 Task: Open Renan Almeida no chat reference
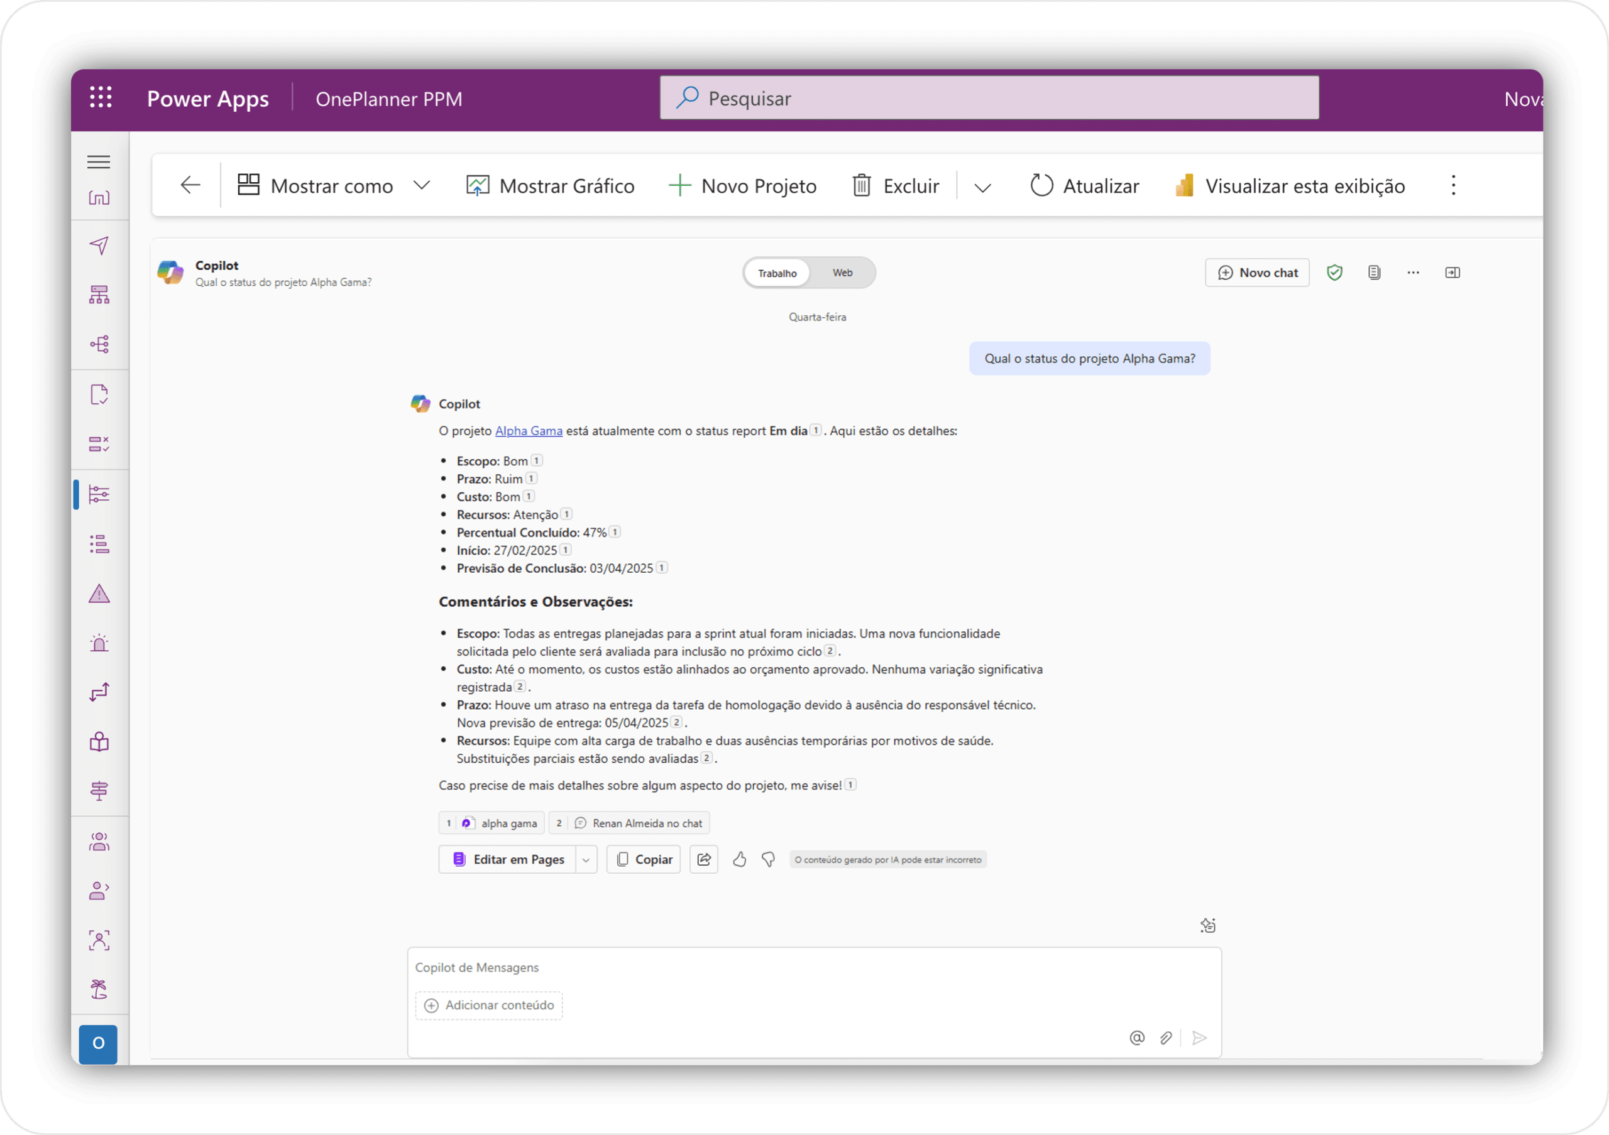[629, 823]
